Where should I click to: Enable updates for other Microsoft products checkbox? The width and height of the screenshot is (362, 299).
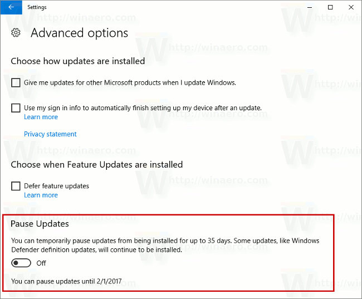click(16, 83)
